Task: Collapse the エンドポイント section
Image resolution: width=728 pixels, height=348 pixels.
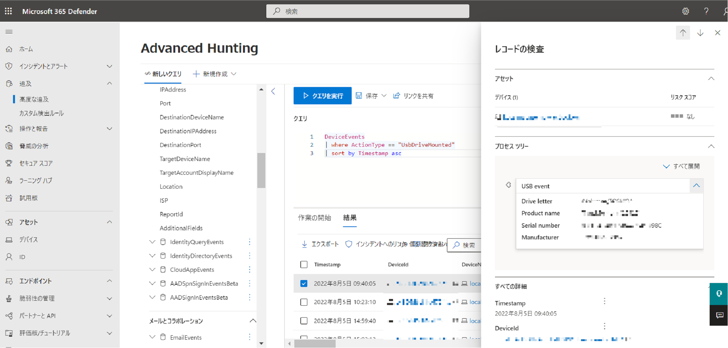Action: pos(109,281)
